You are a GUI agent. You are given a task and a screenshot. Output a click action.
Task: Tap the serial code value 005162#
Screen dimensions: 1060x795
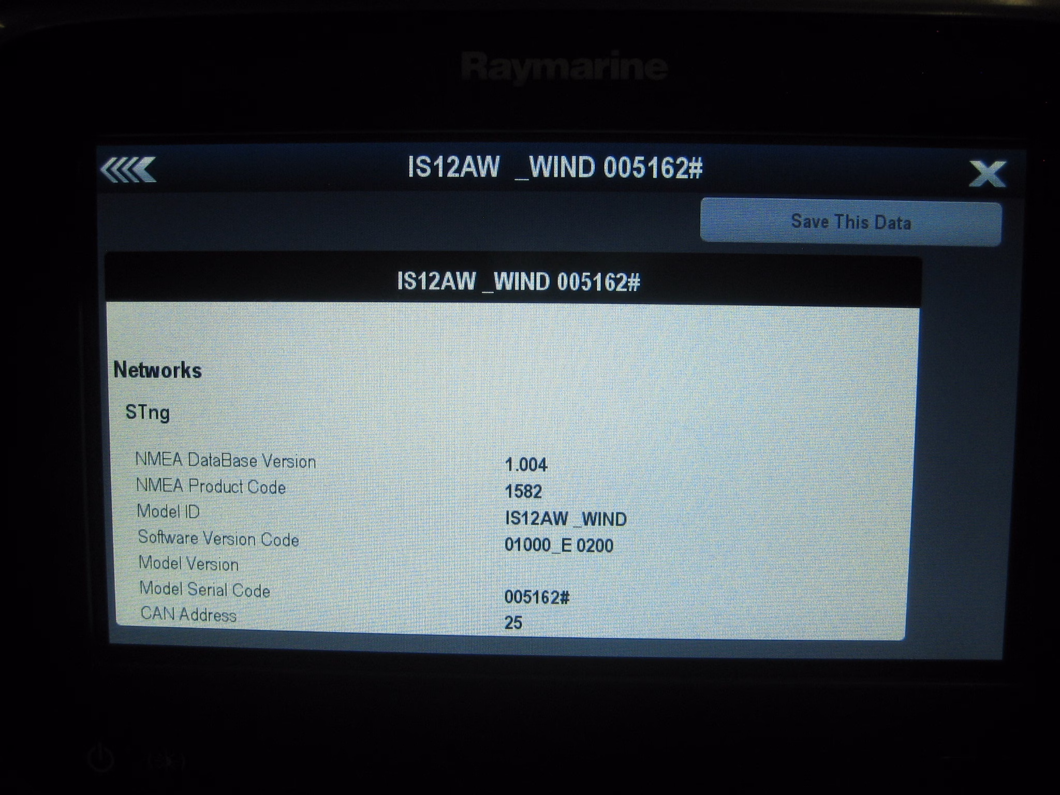[537, 597]
